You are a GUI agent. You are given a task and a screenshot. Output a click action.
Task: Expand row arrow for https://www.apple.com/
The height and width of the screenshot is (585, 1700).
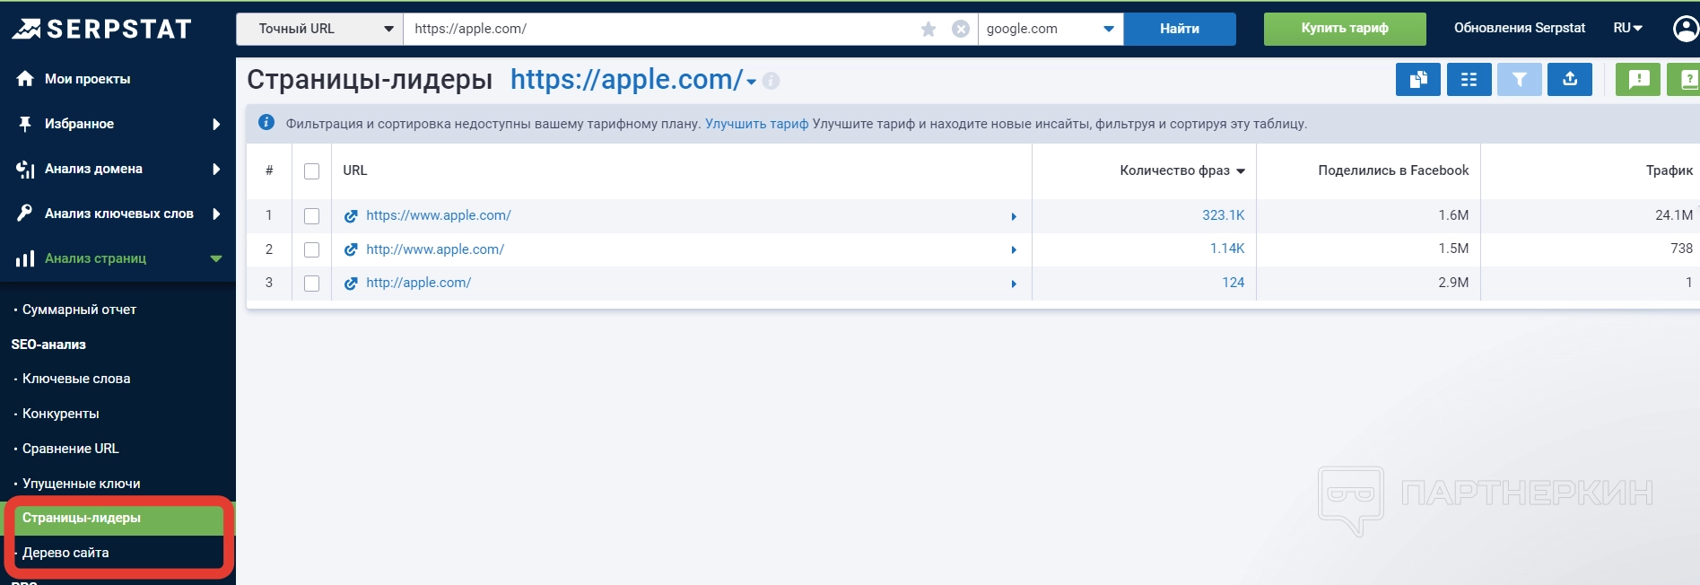pyautogui.click(x=1014, y=216)
